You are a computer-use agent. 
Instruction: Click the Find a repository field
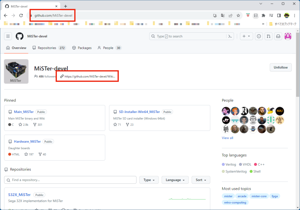tap(70, 180)
